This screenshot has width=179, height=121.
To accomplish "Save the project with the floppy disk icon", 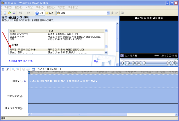I will pos(14,13).
